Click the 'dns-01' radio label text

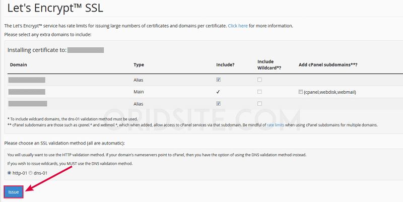tap(41, 173)
